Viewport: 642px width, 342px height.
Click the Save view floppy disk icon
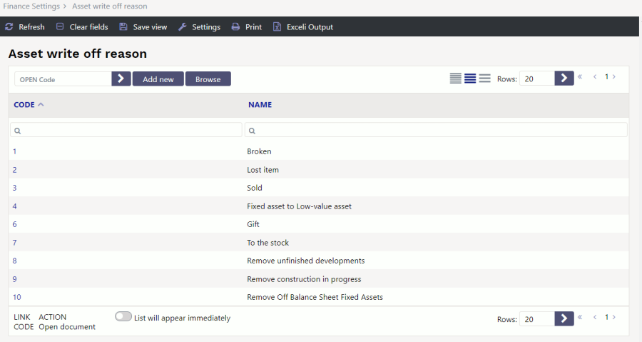[x=123, y=26]
